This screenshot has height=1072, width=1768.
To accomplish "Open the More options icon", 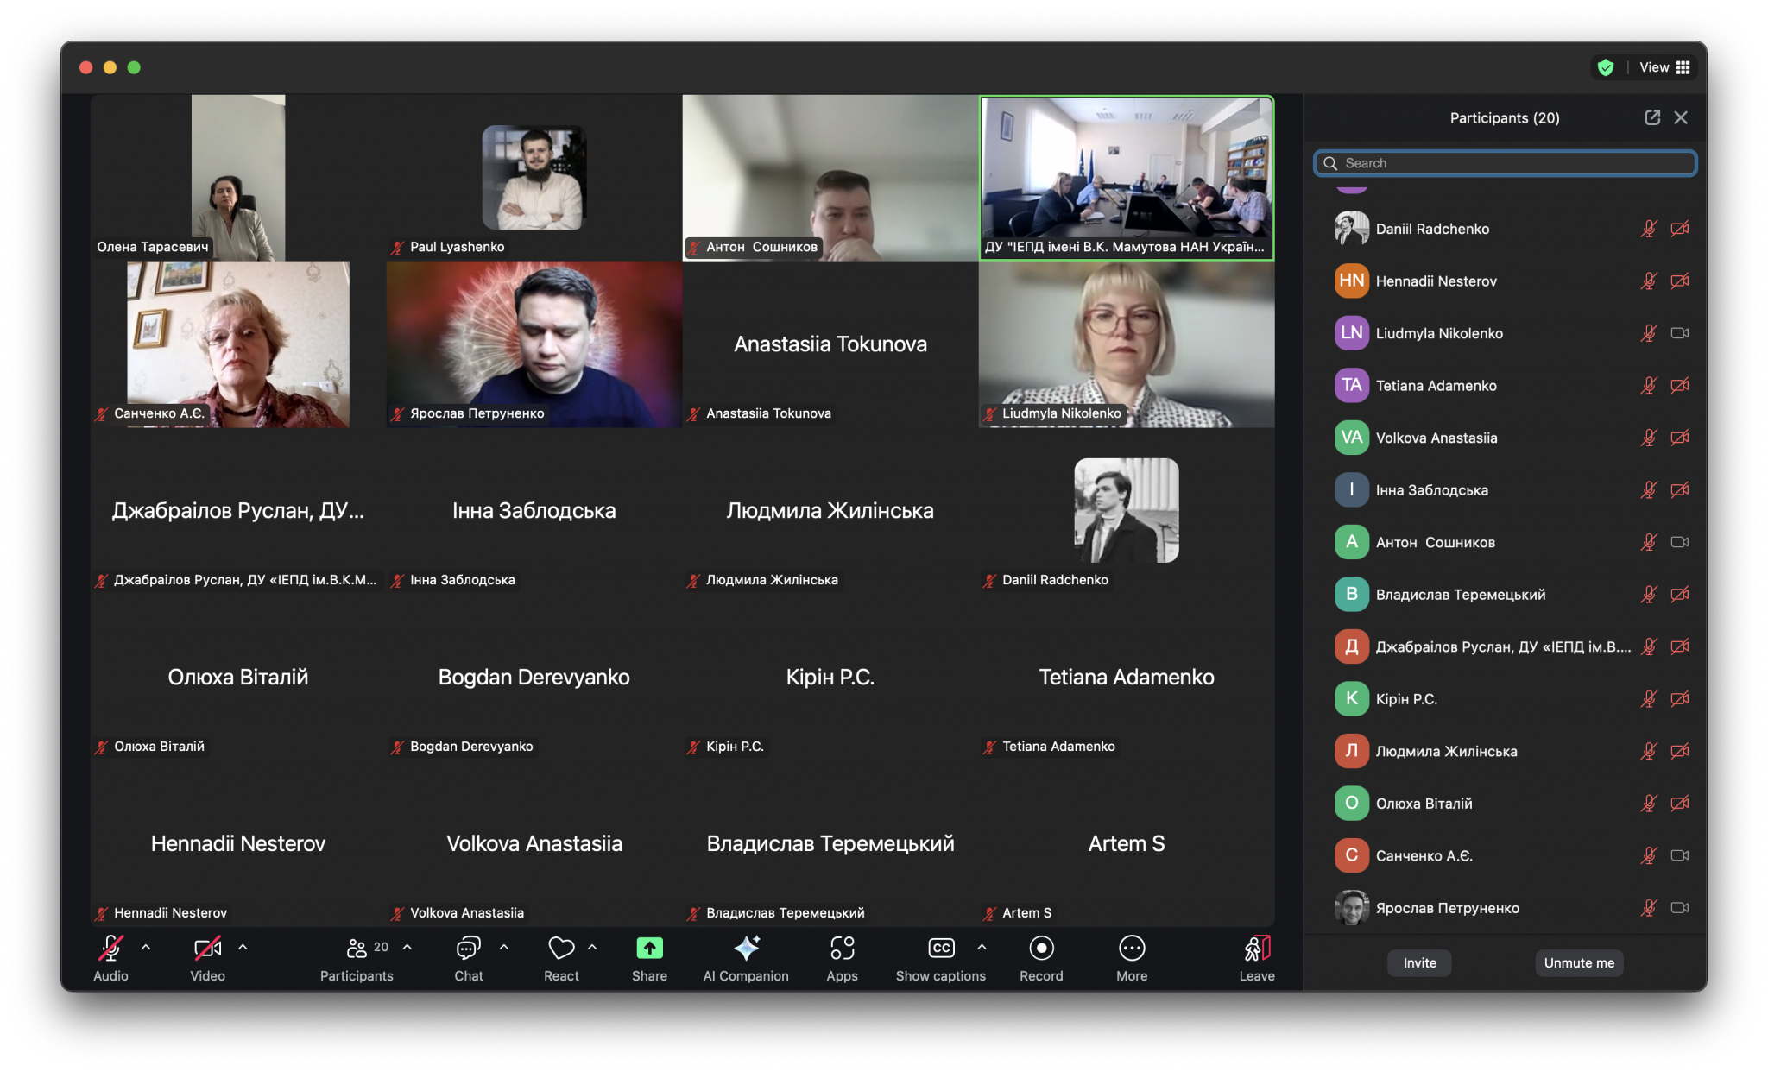I will pos(1131,949).
